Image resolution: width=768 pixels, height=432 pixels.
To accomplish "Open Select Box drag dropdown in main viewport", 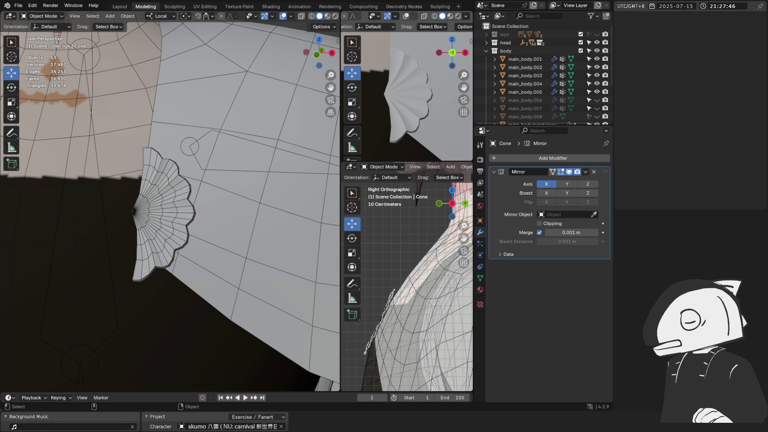I will click(108, 27).
